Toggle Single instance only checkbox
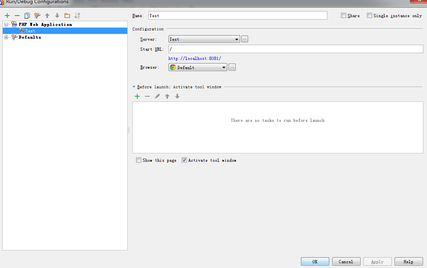Image resolution: width=427 pixels, height=268 pixels. click(369, 16)
